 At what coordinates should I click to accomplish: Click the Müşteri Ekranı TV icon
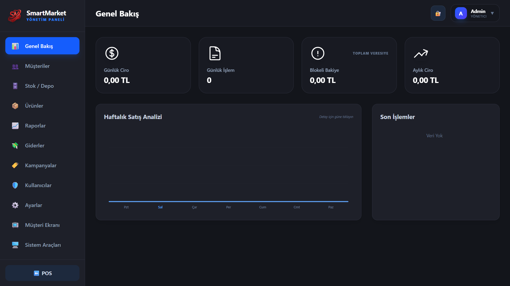pos(15,225)
